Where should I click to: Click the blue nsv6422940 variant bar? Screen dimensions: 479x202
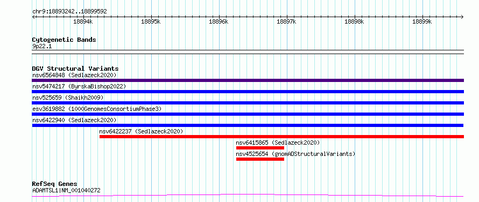248,125
